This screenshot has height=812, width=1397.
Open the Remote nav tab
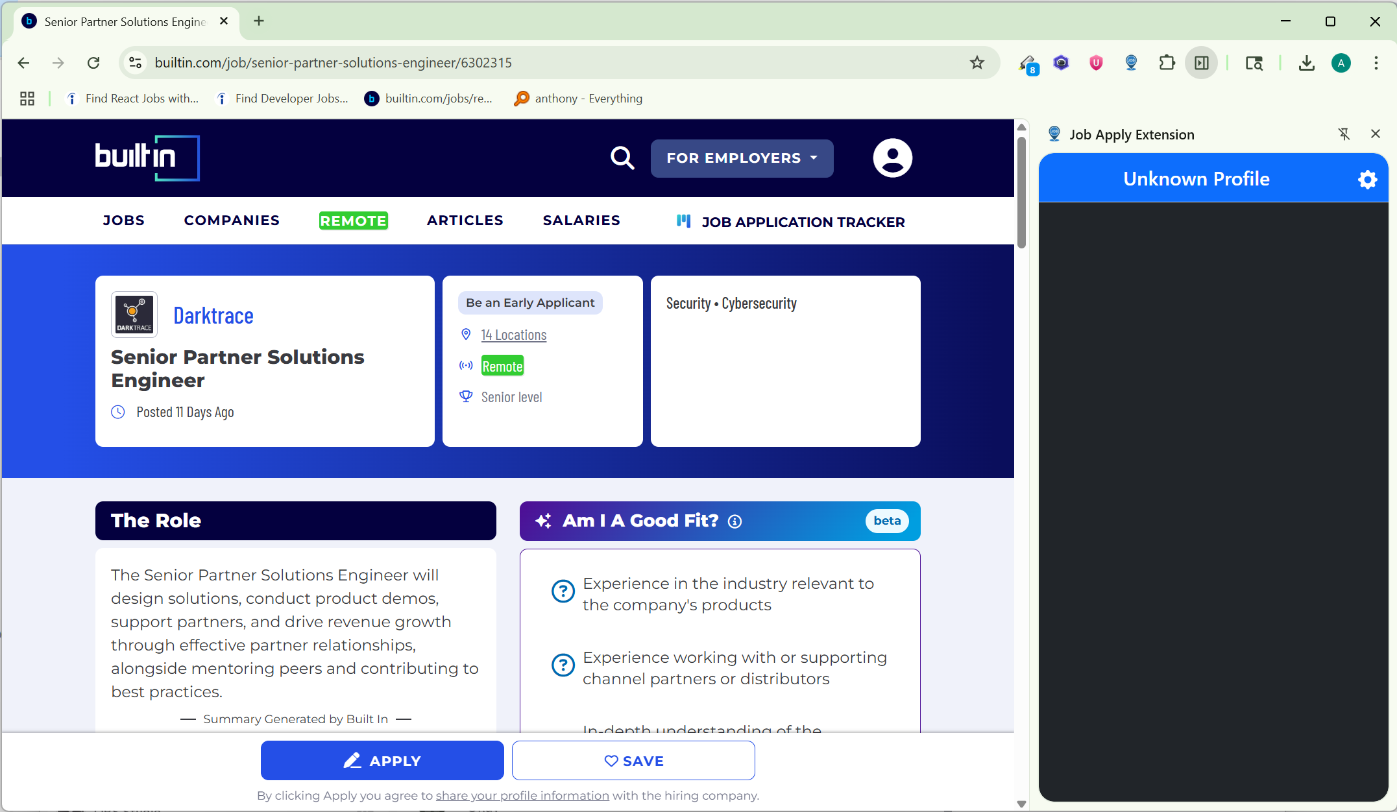coord(353,221)
